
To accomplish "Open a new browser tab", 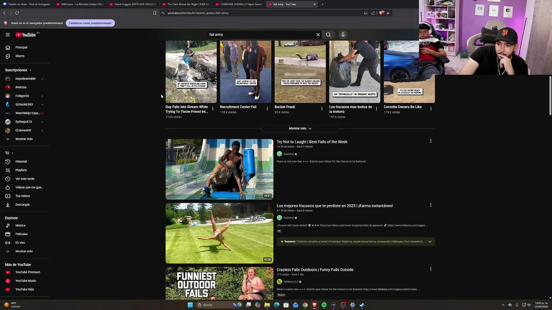I will coord(322,4).
